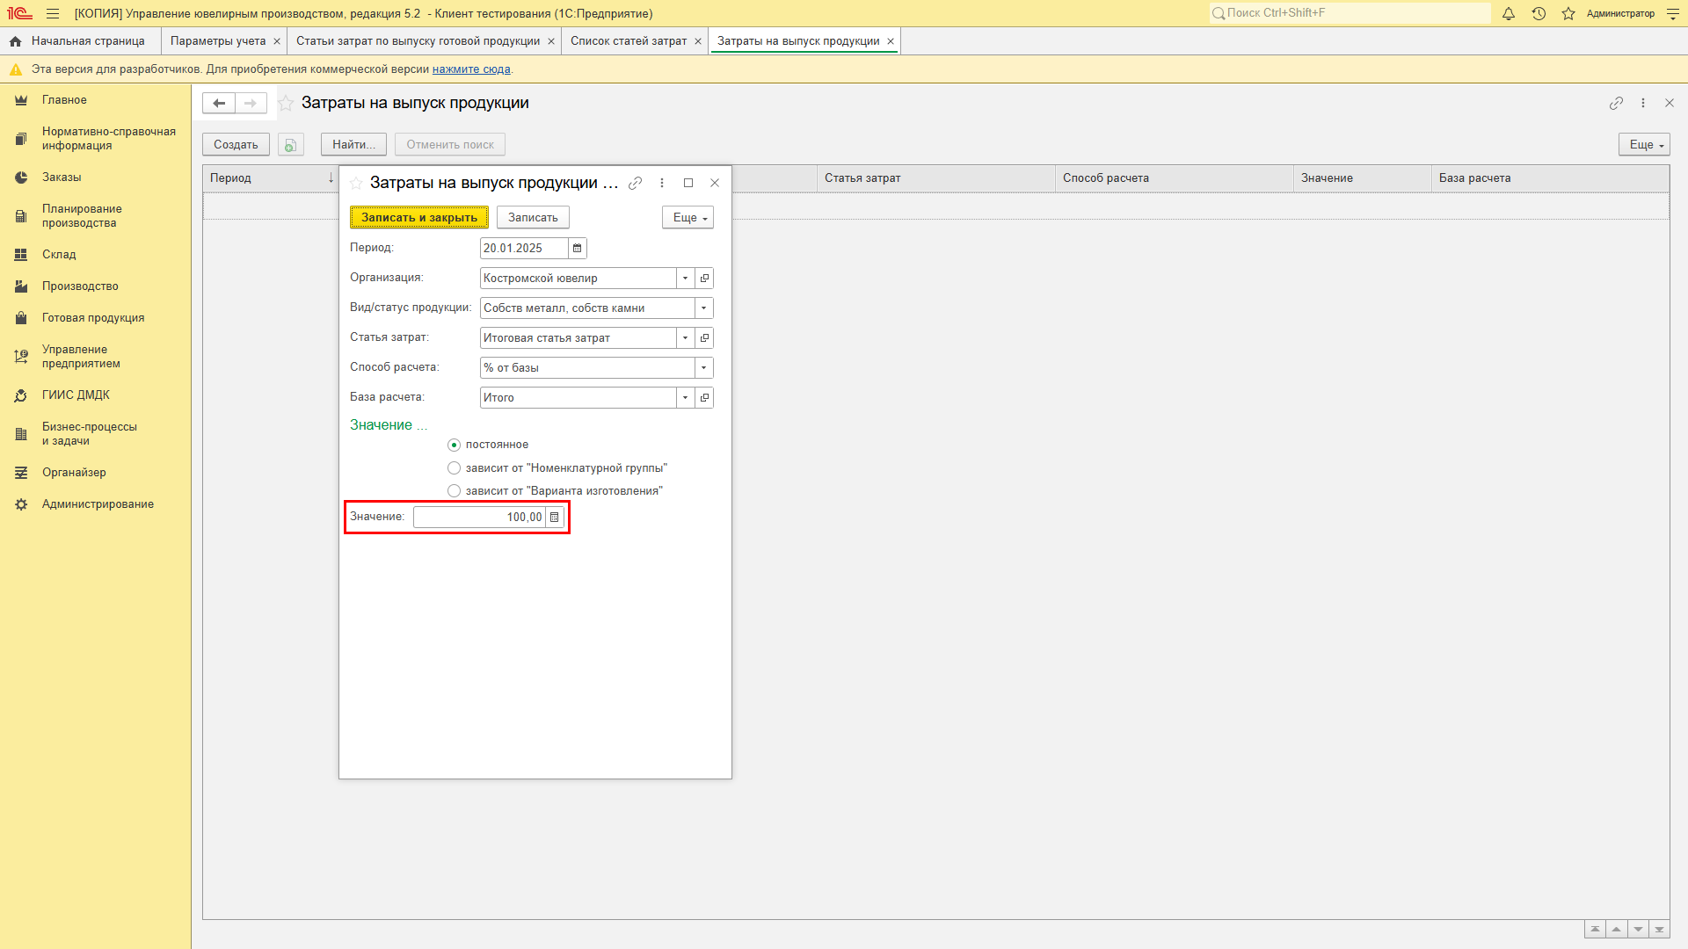Expand Организация dropdown arrow
Screen dimensions: 1688x949
pos(686,279)
